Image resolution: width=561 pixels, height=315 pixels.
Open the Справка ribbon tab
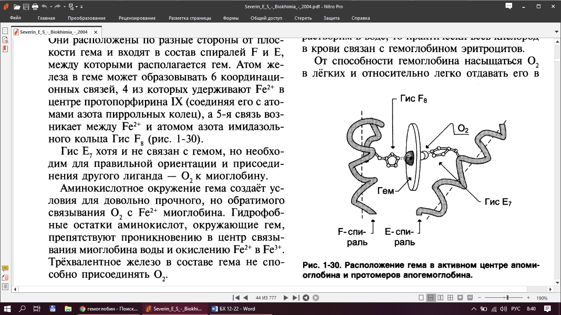(361, 18)
